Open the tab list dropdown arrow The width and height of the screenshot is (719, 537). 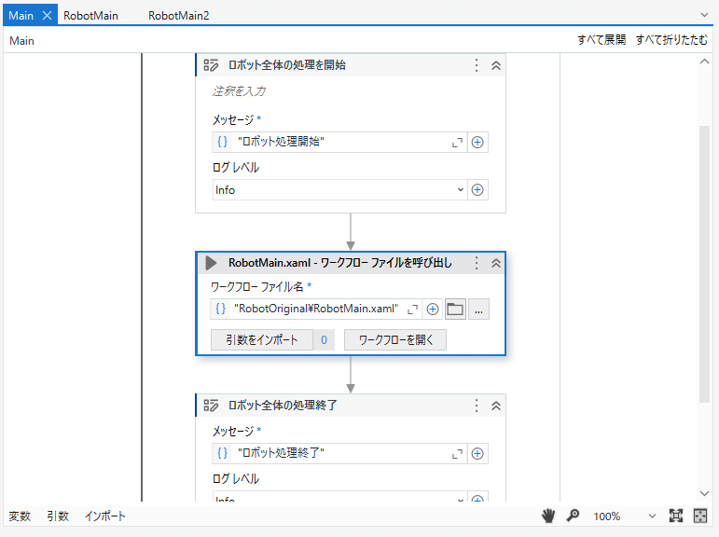pos(704,15)
